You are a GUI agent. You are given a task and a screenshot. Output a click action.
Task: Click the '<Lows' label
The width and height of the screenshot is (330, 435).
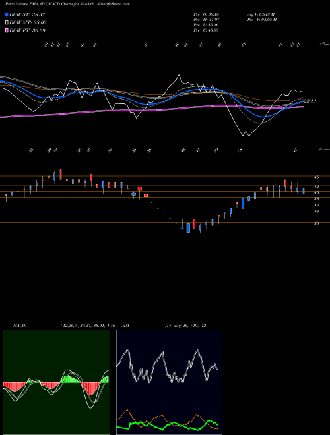(325, 149)
